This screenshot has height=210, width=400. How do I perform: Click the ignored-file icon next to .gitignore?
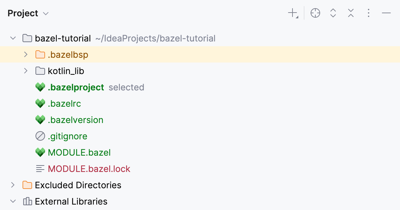coord(40,136)
